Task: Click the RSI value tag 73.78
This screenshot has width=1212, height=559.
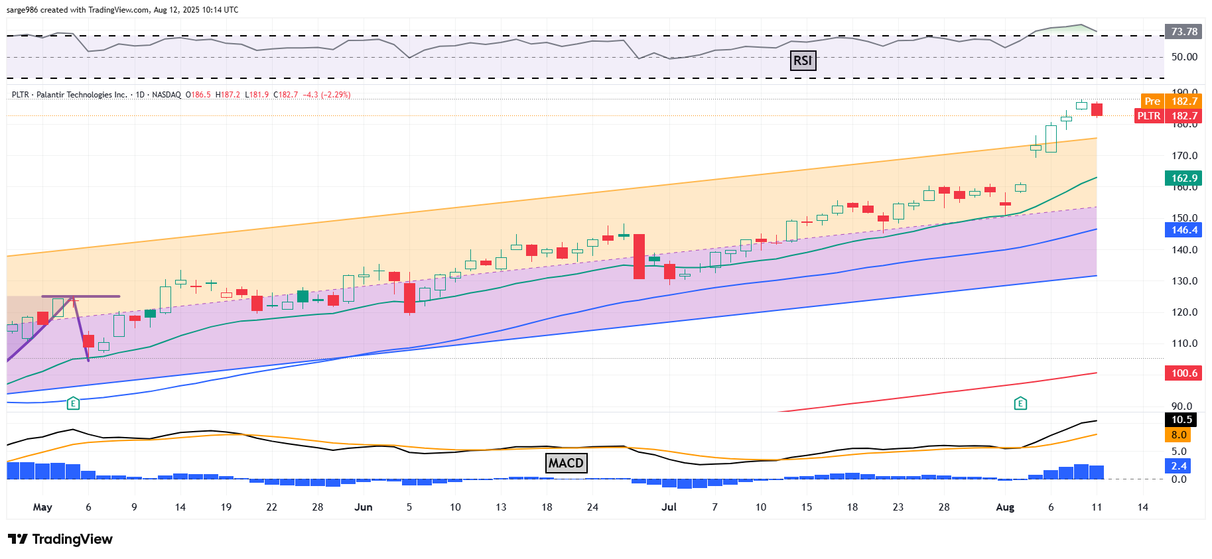Action: 1184,32
